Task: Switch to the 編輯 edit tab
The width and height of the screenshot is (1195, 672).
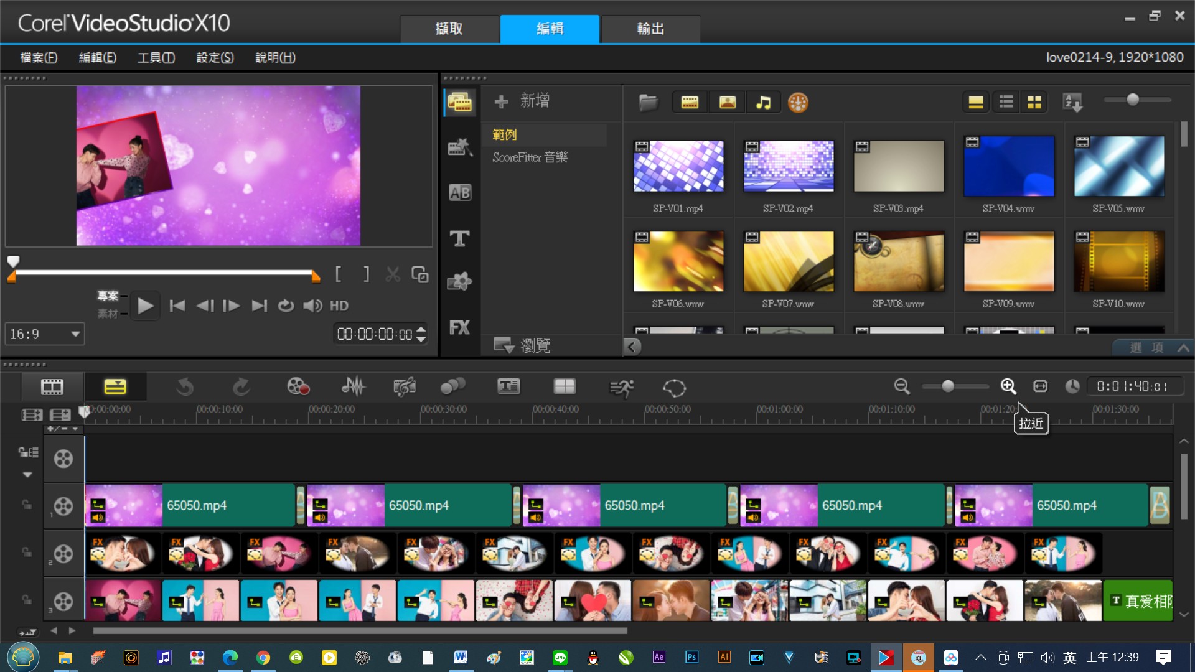Action: point(550,29)
